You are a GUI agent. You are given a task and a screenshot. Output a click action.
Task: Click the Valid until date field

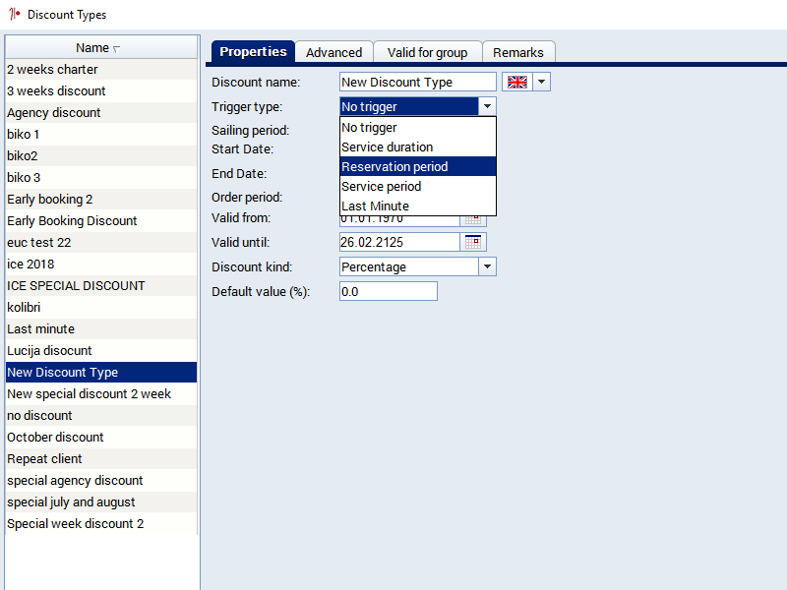398,242
